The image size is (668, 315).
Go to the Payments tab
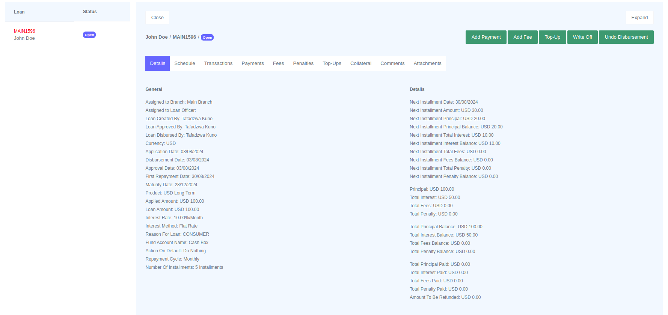click(x=252, y=63)
